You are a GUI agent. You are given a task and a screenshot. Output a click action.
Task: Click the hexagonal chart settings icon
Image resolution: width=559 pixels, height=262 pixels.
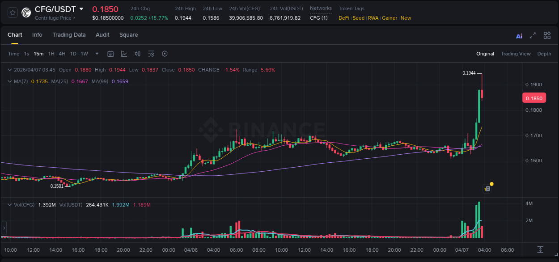[165, 54]
